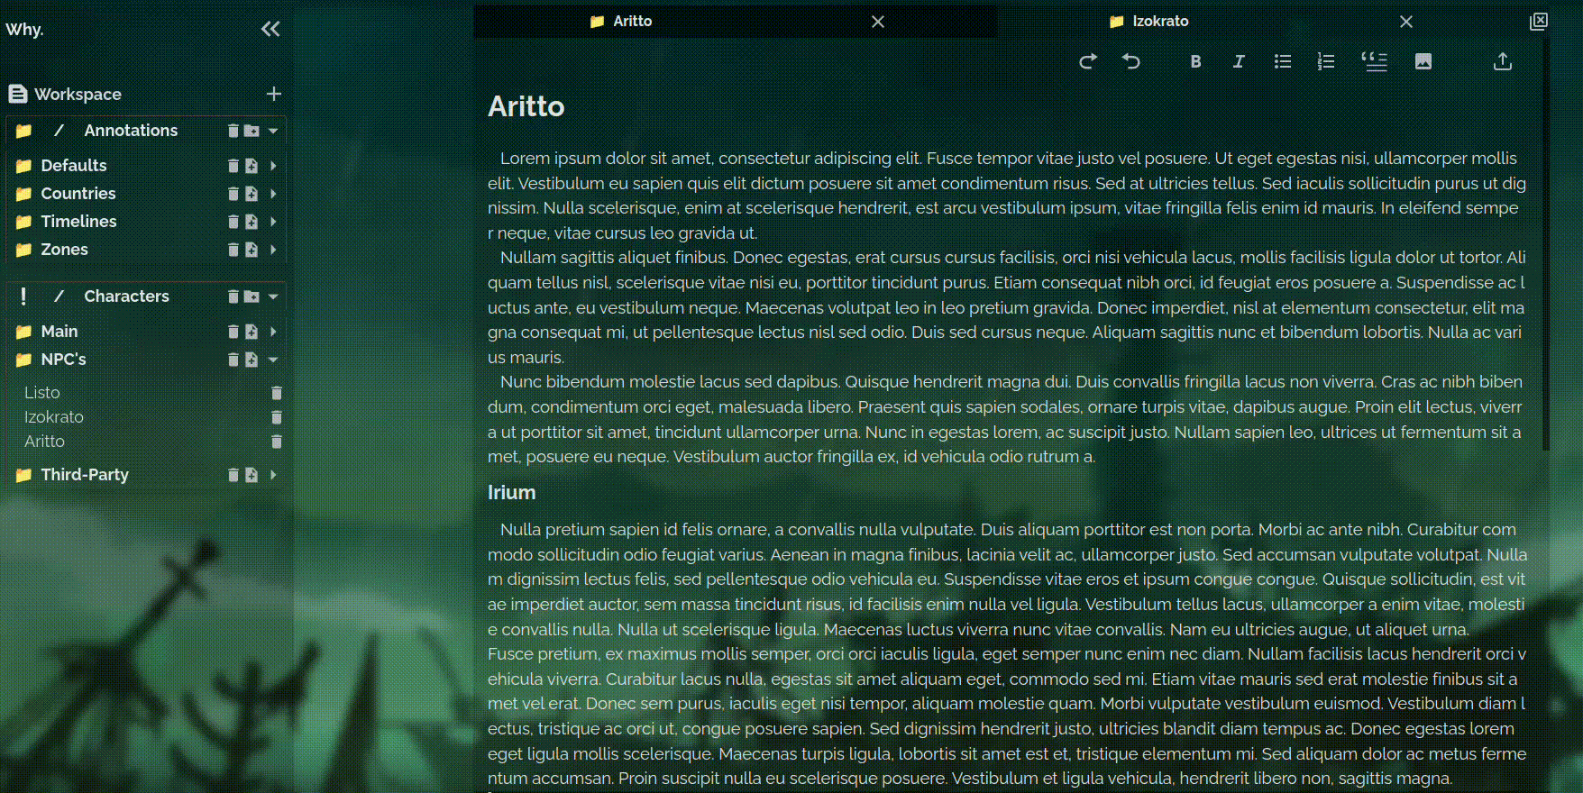Image resolution: width=1583 pixels, height=793 pixels.
Task: Switch to the Aritto tab
Action: click(633, 22)
